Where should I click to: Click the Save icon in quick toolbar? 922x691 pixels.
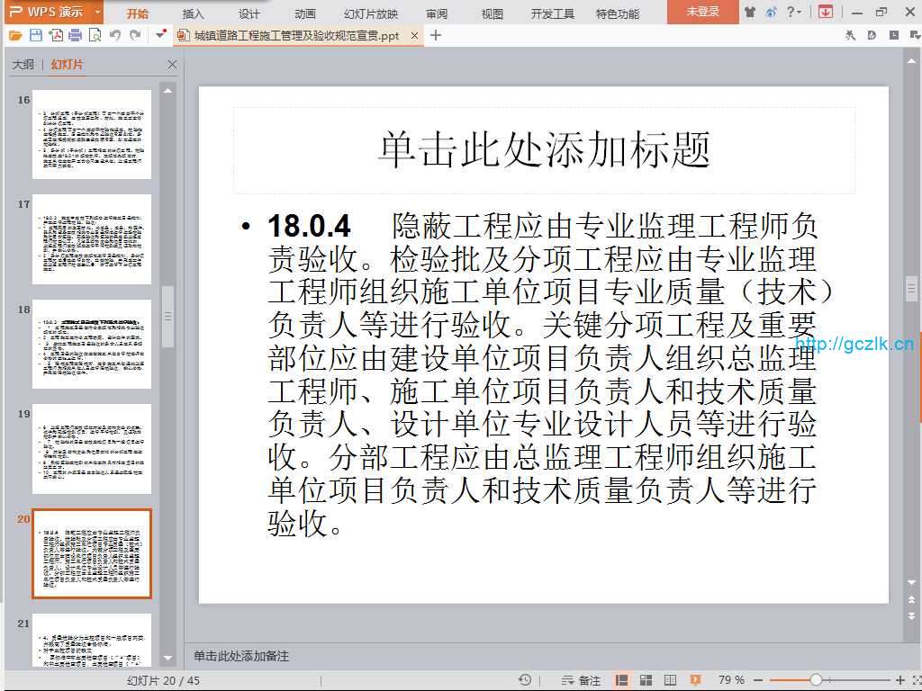[x=36, y=35]
